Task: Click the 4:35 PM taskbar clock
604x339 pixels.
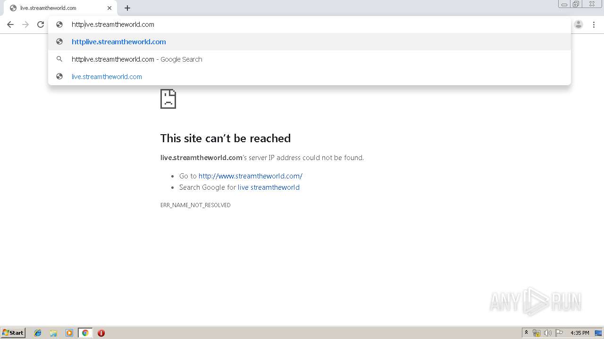Action: click(x=579, y=333)
